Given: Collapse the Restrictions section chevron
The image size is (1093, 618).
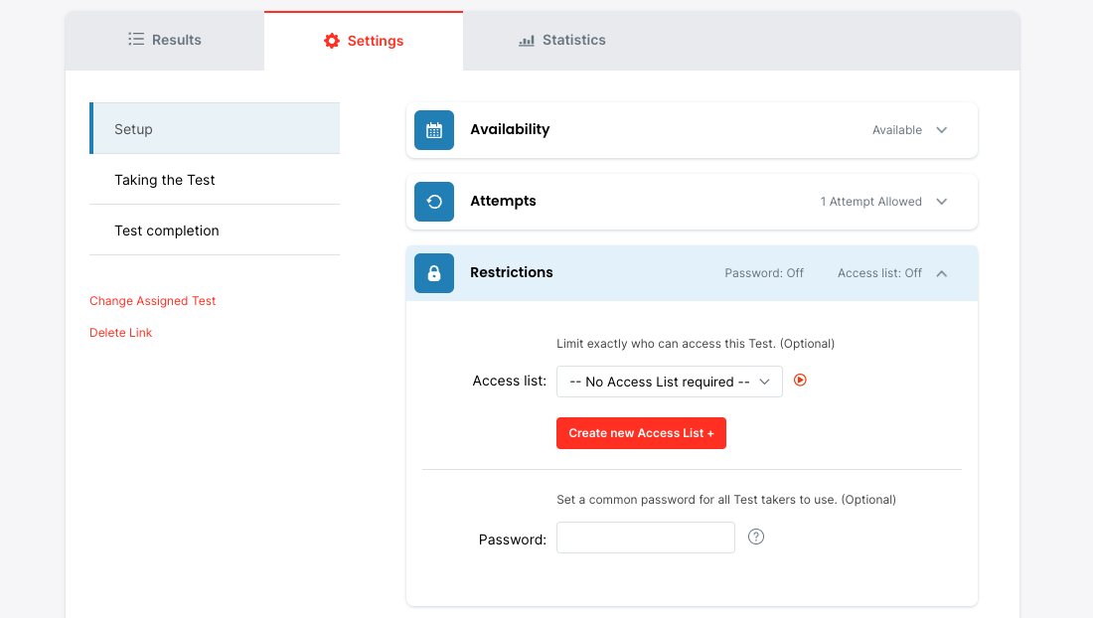Looking at the screenshot, I should pos(942,273).
